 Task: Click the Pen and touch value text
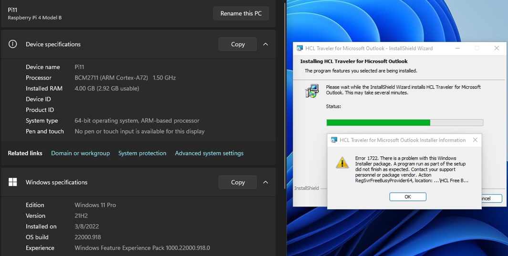coord(140,131)
